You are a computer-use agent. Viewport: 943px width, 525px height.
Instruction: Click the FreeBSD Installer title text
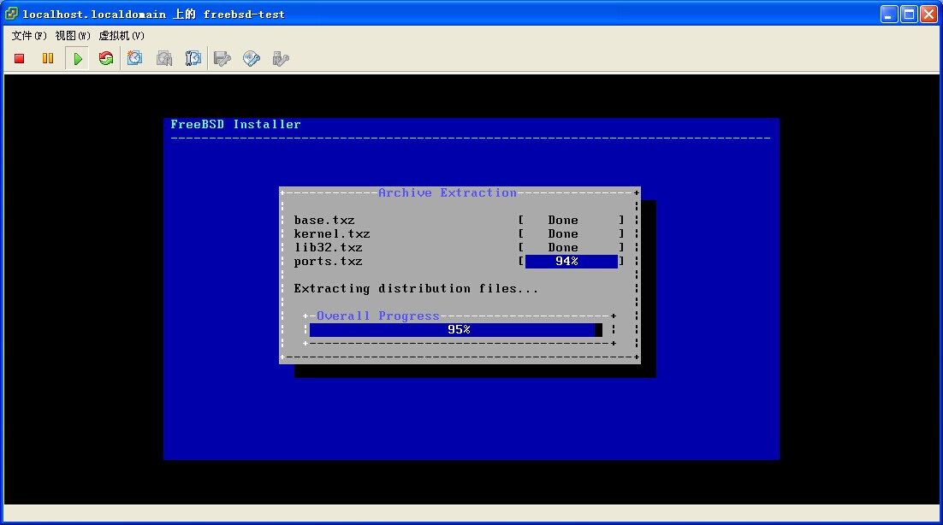pyautogui.click(x=235, y=125)
